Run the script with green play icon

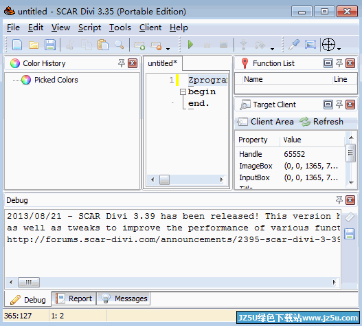point(190,45)
